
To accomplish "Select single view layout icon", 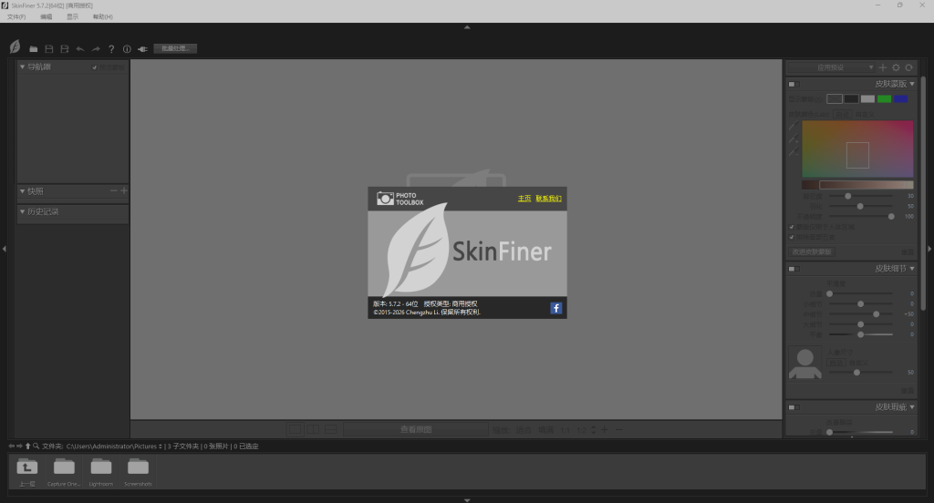I will point(295,429).
